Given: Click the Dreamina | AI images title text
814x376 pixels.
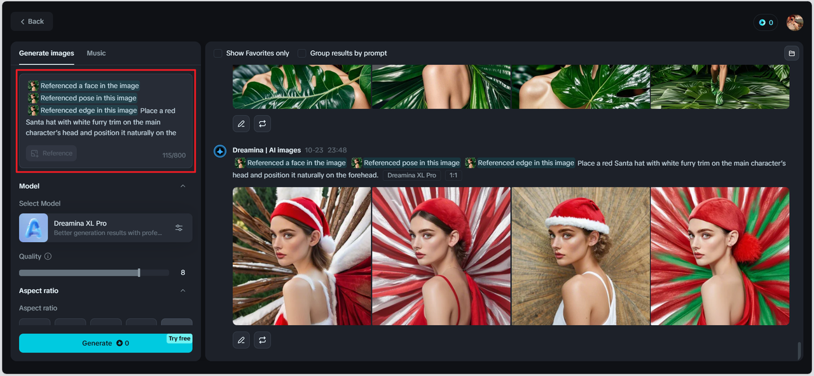Looking at the screenshot, I should [x=266, y=151].
